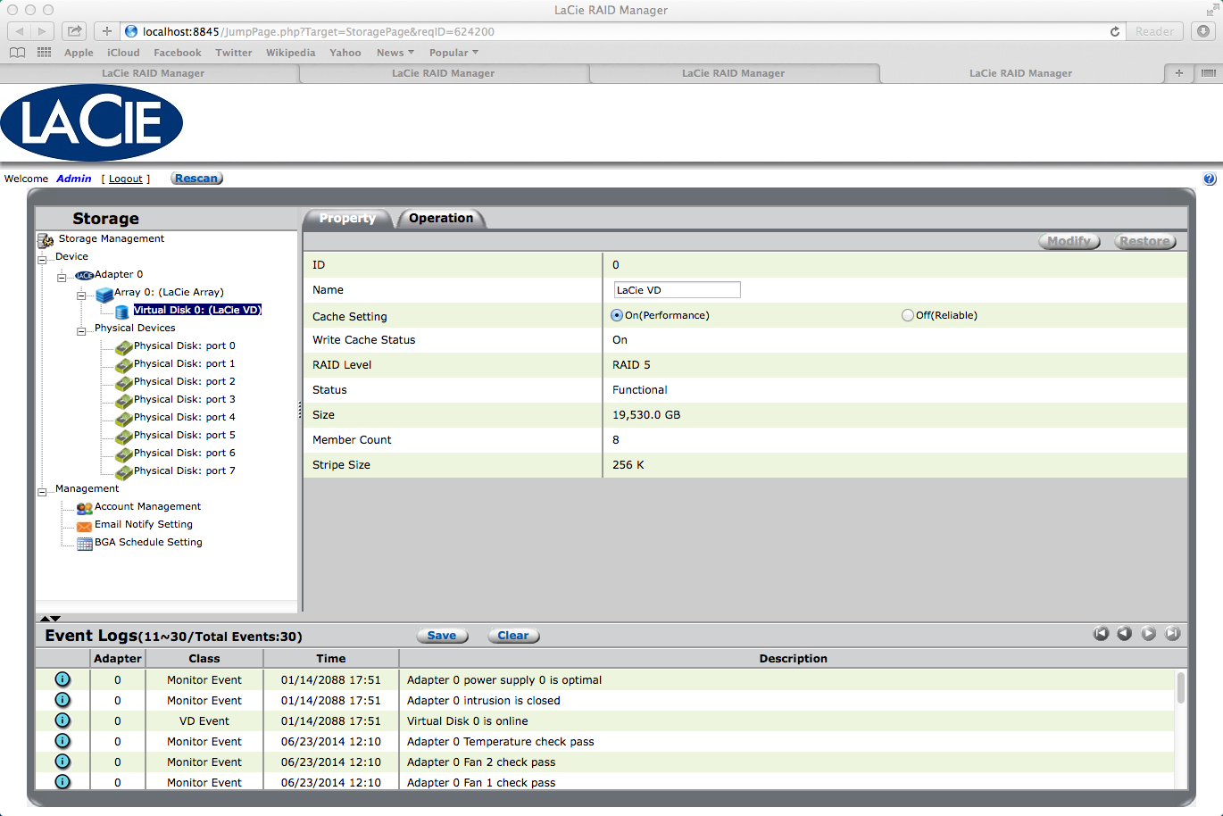Click the Virtual Disk 0 cylinder icon
1223x816 pixels.
pyautogui.click(x=122, y=312)
